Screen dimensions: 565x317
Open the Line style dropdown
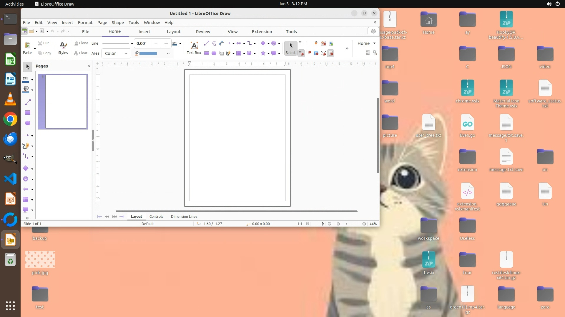pos(132,43)
